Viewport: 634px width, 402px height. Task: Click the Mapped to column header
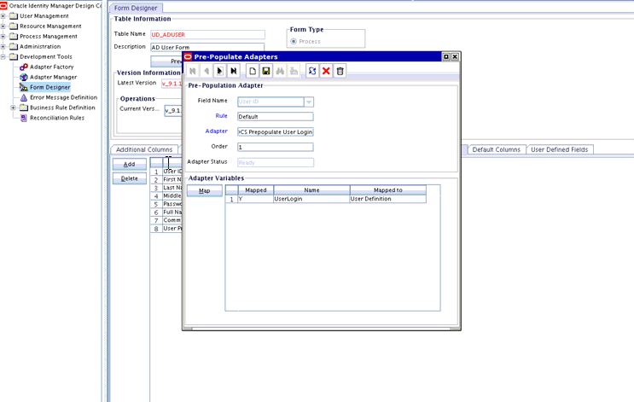pyautogui.click(x=387, y=190)
